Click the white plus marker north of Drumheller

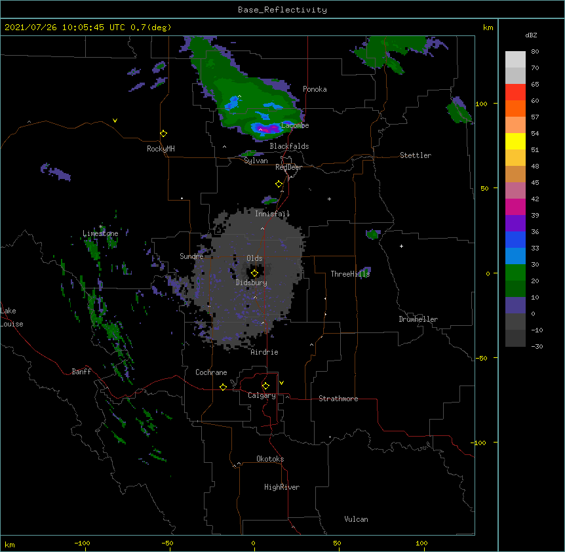401,246
